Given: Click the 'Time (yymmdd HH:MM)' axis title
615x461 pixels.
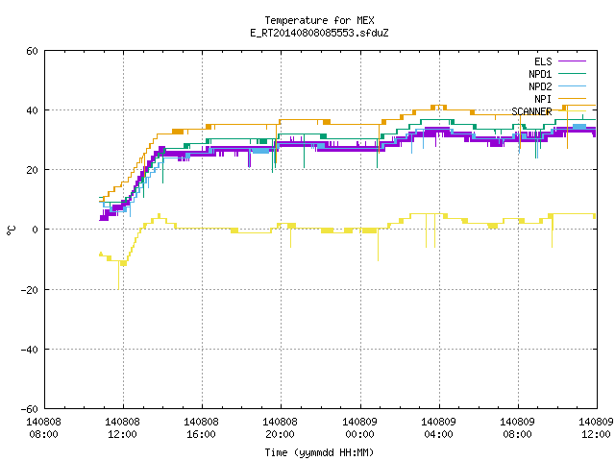Looking at the screenshot, I should (319, 452).
